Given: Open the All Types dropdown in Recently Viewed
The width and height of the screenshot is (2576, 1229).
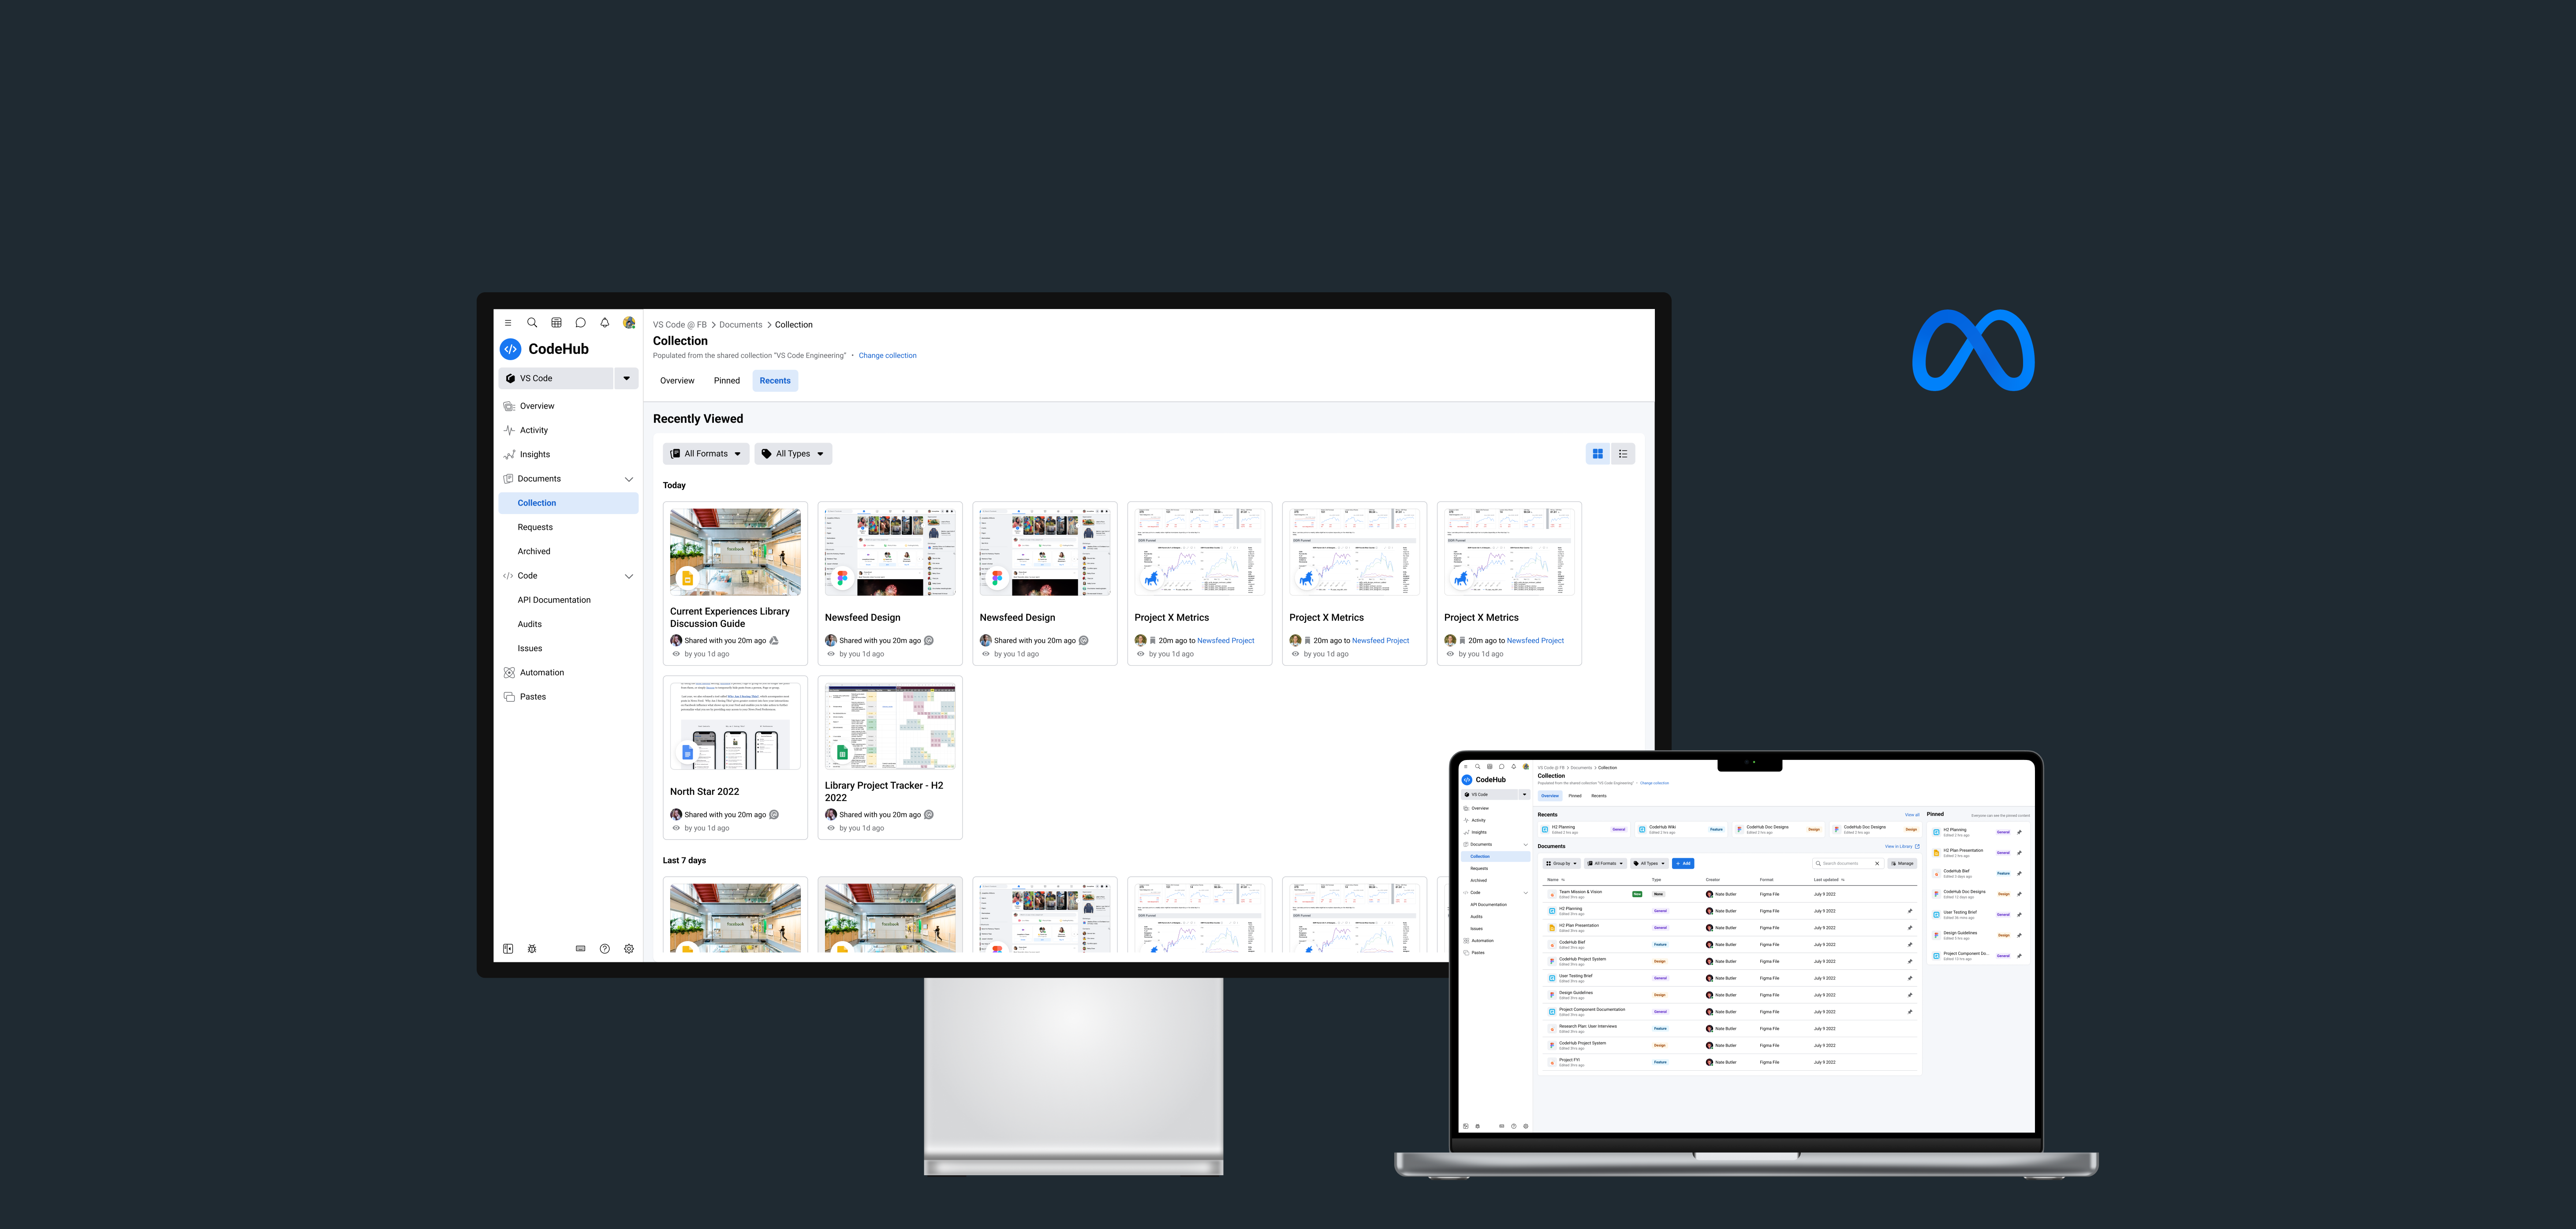Looking at the screenshot, I should point(793,454).
